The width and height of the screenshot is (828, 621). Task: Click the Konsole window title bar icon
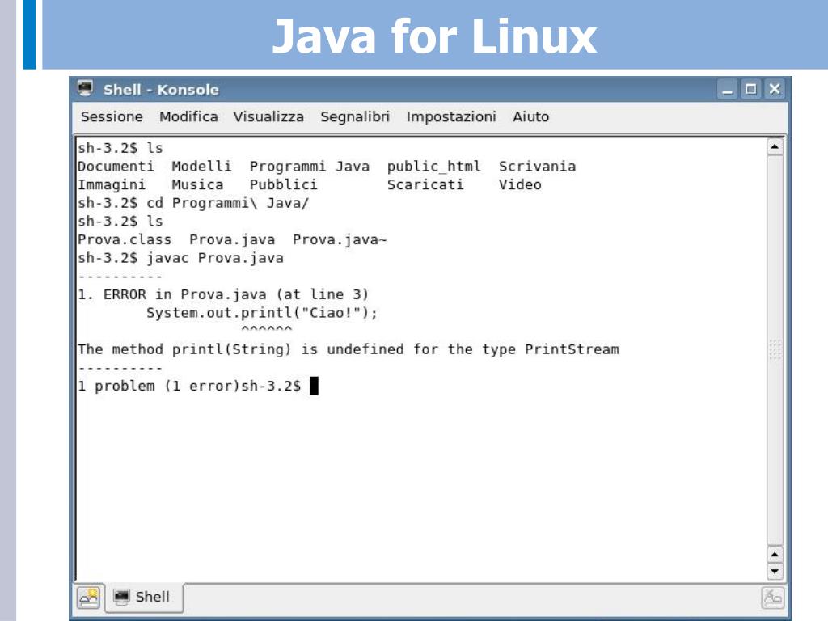(85, 88)
